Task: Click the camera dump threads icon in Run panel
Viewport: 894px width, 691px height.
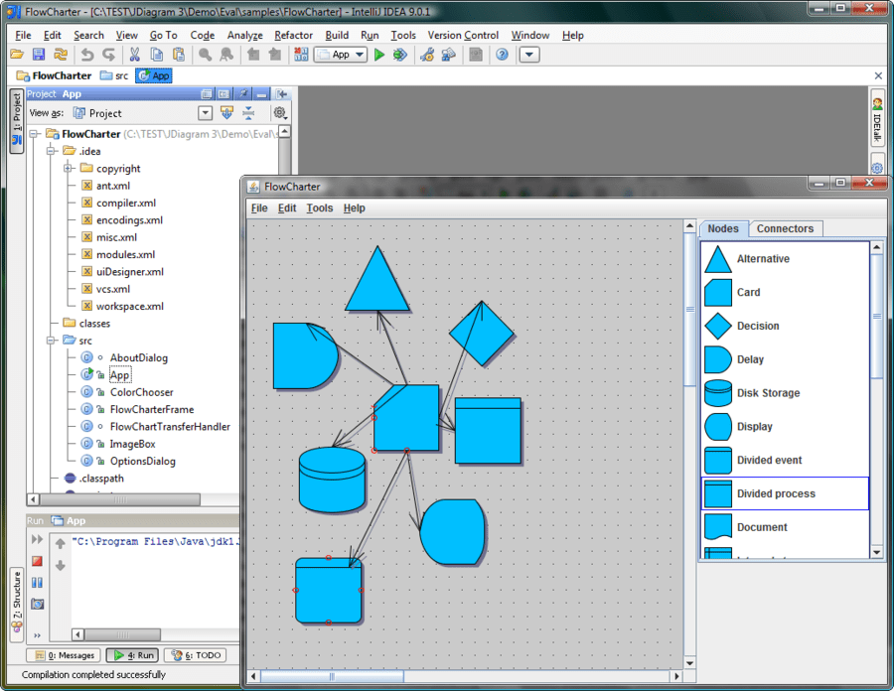Action: click(37, 604)
